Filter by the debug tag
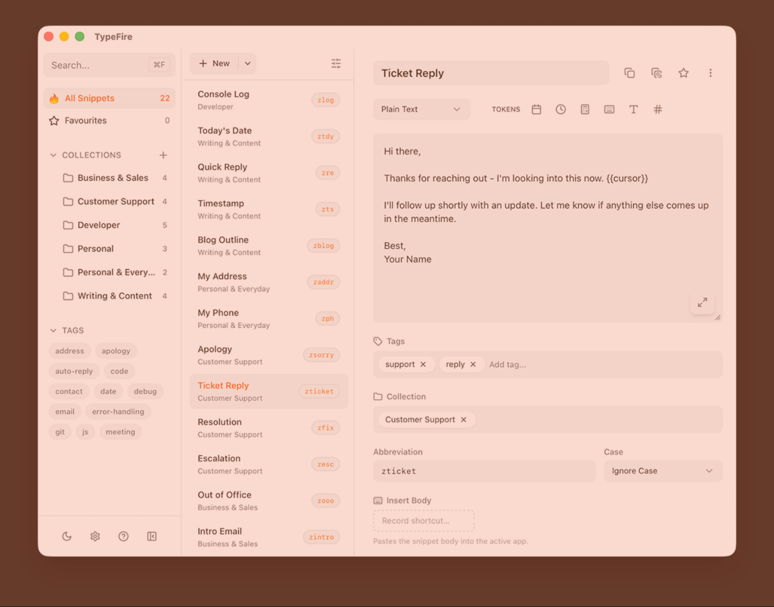Viewport: 774px width, 607px height. [145, 391]
